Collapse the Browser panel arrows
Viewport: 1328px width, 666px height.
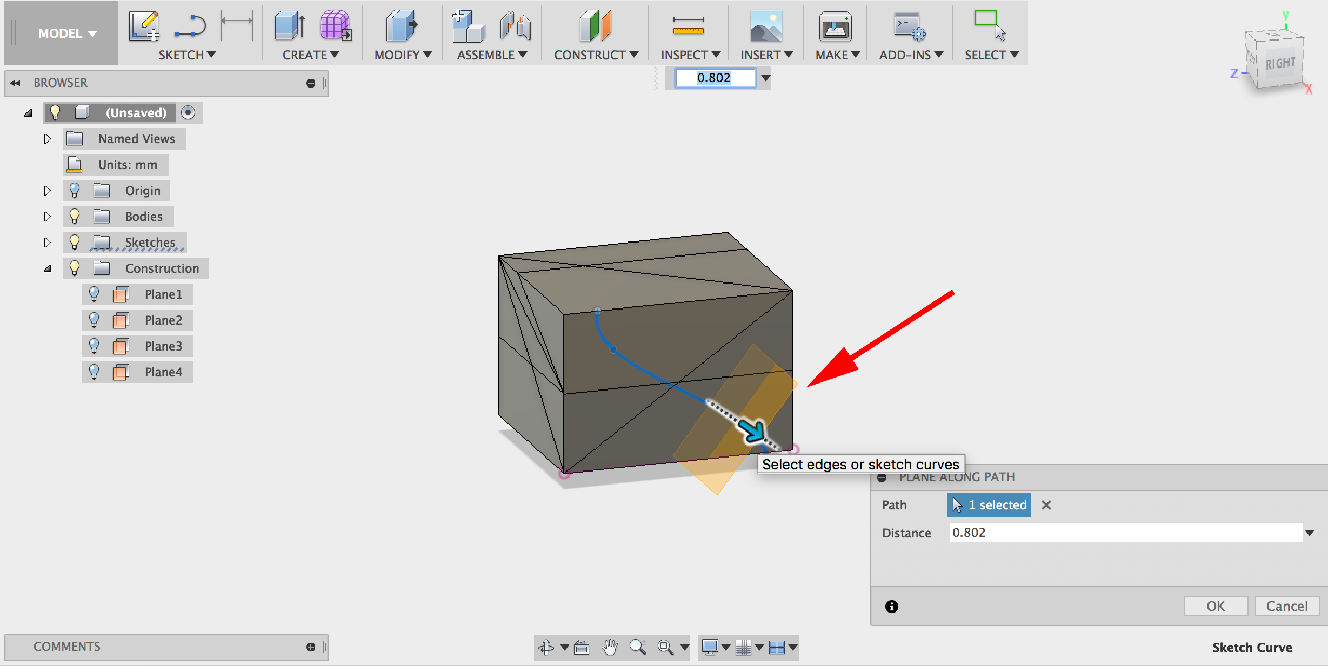pyautogui.click(x=15, y=83)
